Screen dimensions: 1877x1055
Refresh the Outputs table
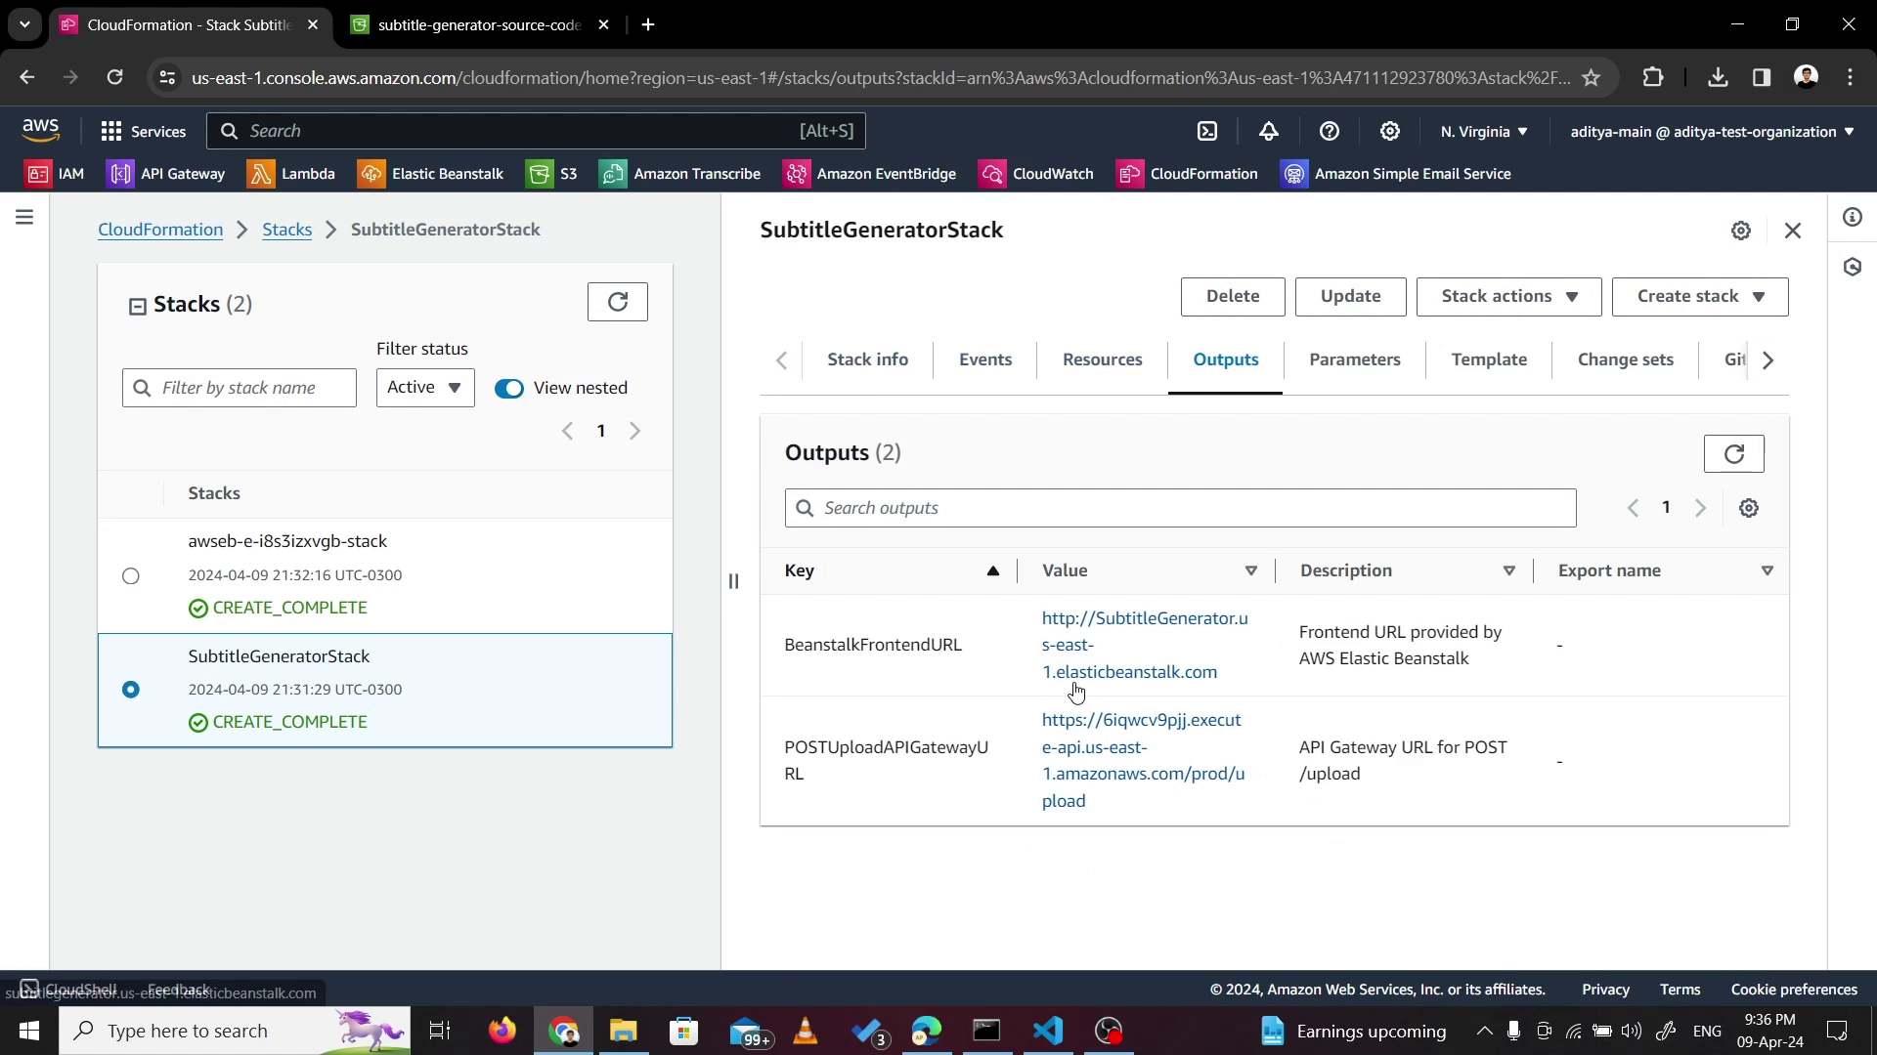(x=1733, y=453)
